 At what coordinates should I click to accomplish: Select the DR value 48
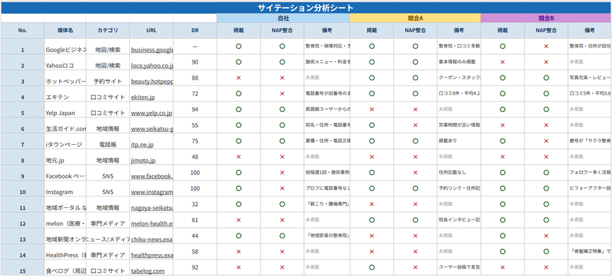pos(195,157)
